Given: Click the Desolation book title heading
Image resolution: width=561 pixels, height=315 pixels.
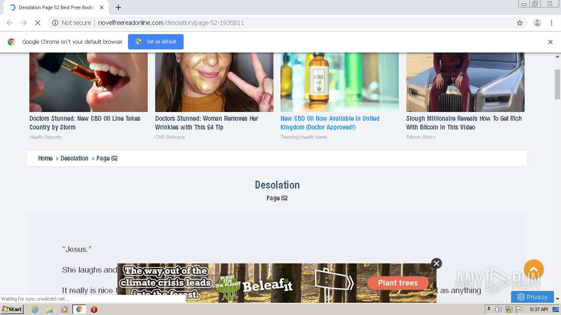Looking at the screenshot, I should point(277,185).
